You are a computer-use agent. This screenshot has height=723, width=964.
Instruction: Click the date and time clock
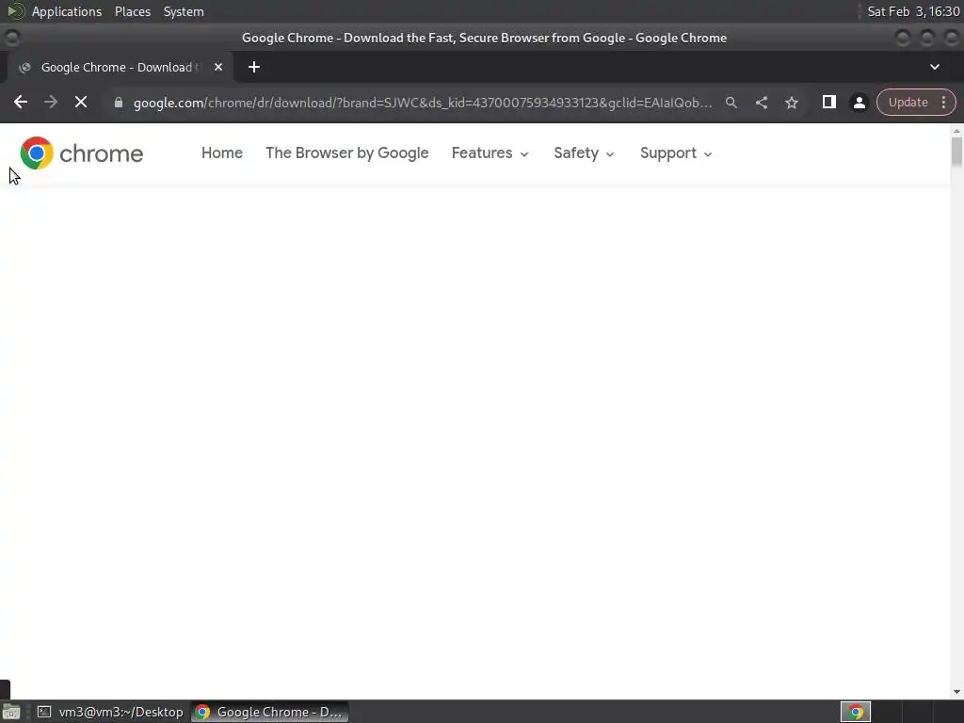(x=913, y=11)
